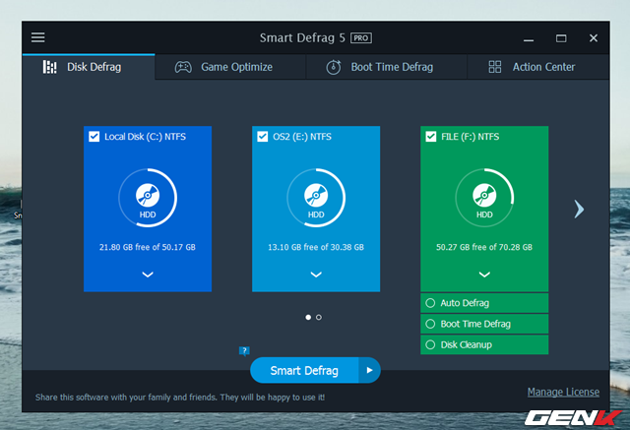Click the Local Disk (C:) NTFS label
630x430 pixels.
click(x=145, y=137)
